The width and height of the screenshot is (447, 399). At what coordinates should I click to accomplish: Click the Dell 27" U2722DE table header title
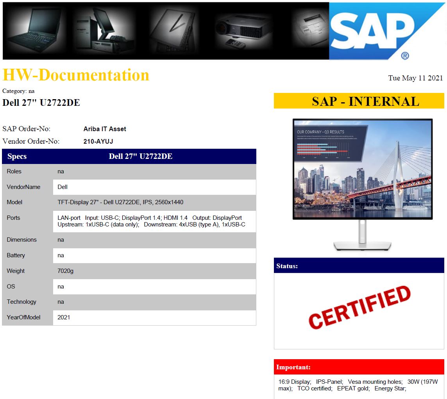[141, 156]
